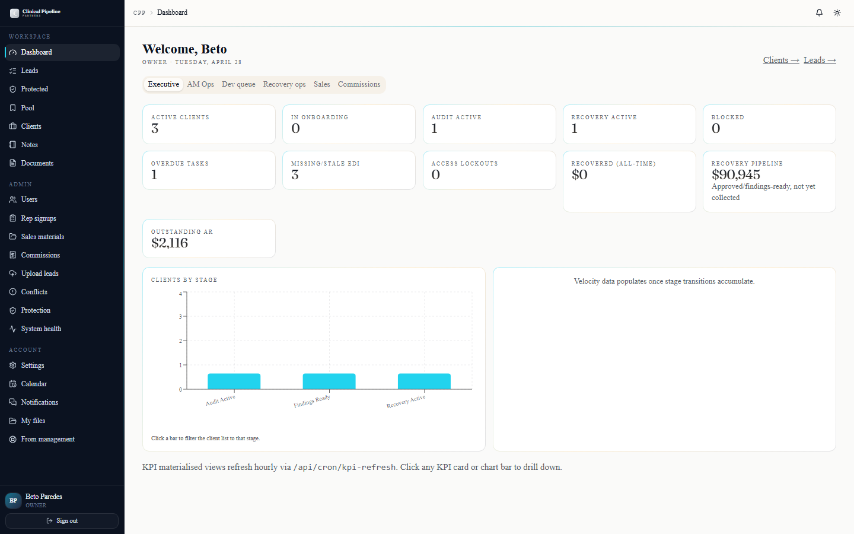Click the 'Clients by Stage' chart title
This screenshot has height=534, width=854.
coord(184,280)
